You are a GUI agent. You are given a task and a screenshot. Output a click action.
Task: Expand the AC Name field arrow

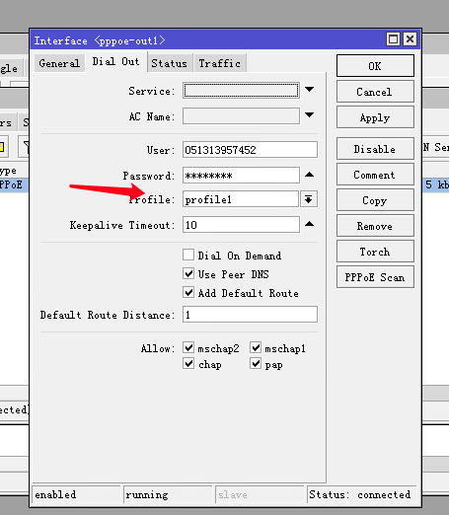click(309, 115)
